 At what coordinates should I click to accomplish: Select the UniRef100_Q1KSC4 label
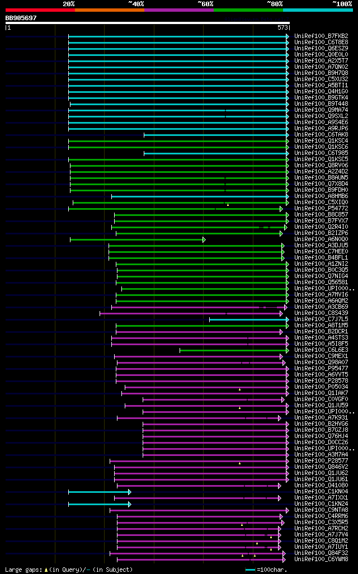coord(322,141)
